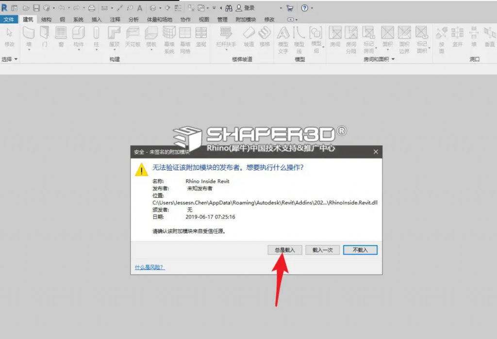Select the Wall opening (墙) tool in 洞口 panel
497x339 pixels.
(x=474, y=37)
